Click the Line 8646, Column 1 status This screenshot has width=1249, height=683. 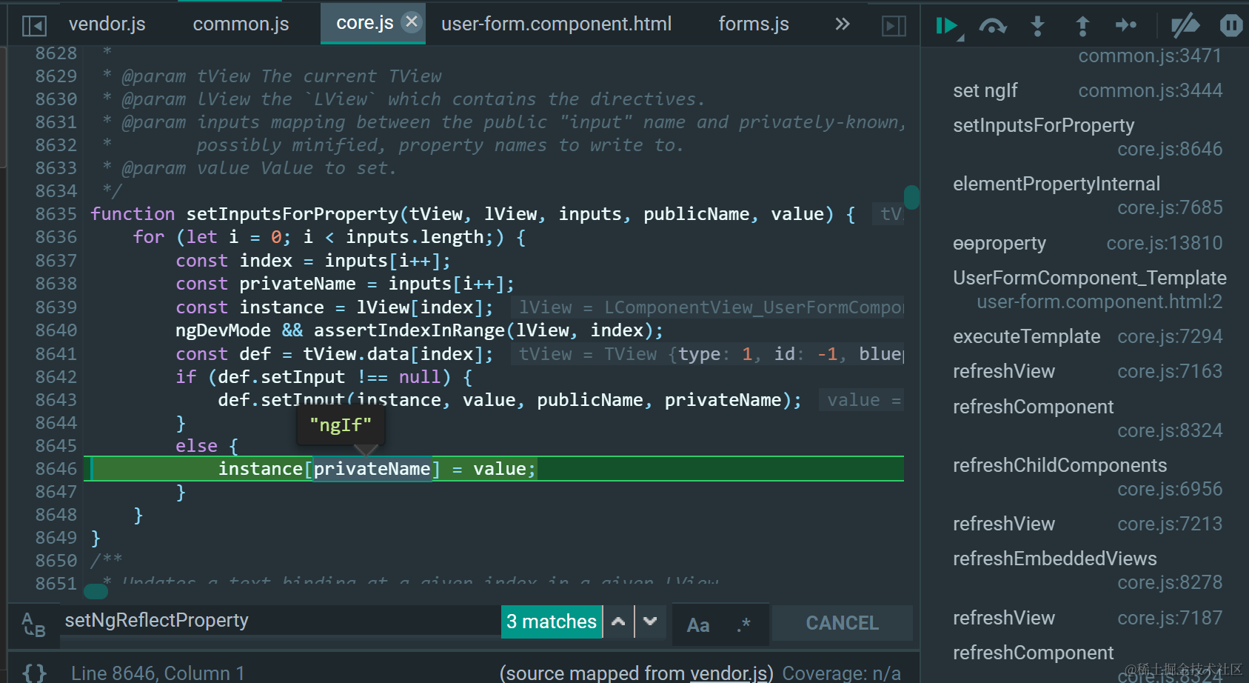tap(158, 673)
